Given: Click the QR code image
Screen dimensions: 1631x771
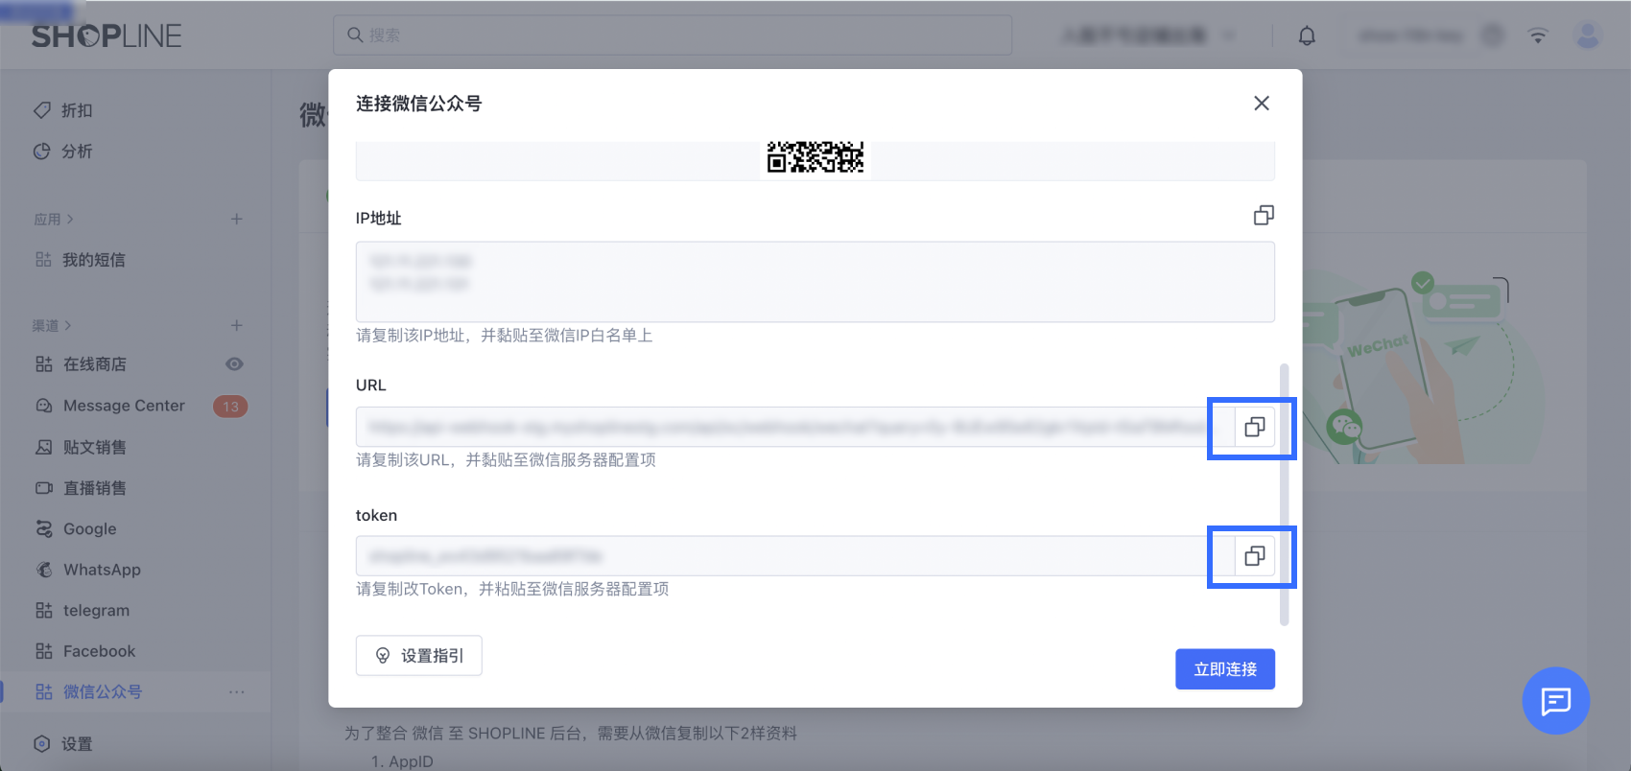Looking at the screenshot, I should click(x=815, y=157).
